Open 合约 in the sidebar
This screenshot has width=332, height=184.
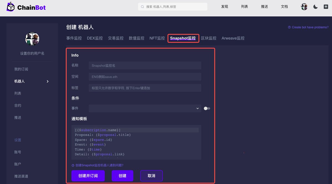point(18,105)
